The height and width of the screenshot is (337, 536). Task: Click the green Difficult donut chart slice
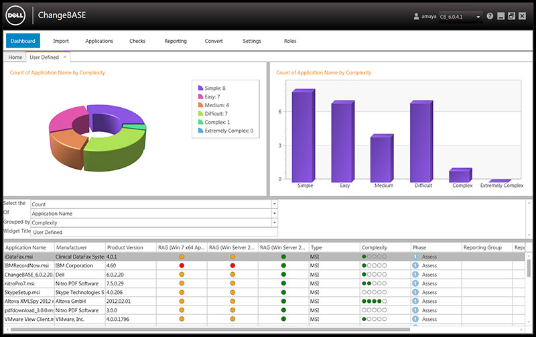[116, 150]
